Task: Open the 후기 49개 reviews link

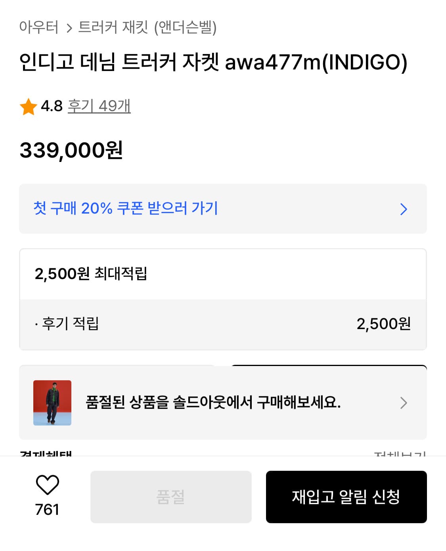Action: coord(99,106)
